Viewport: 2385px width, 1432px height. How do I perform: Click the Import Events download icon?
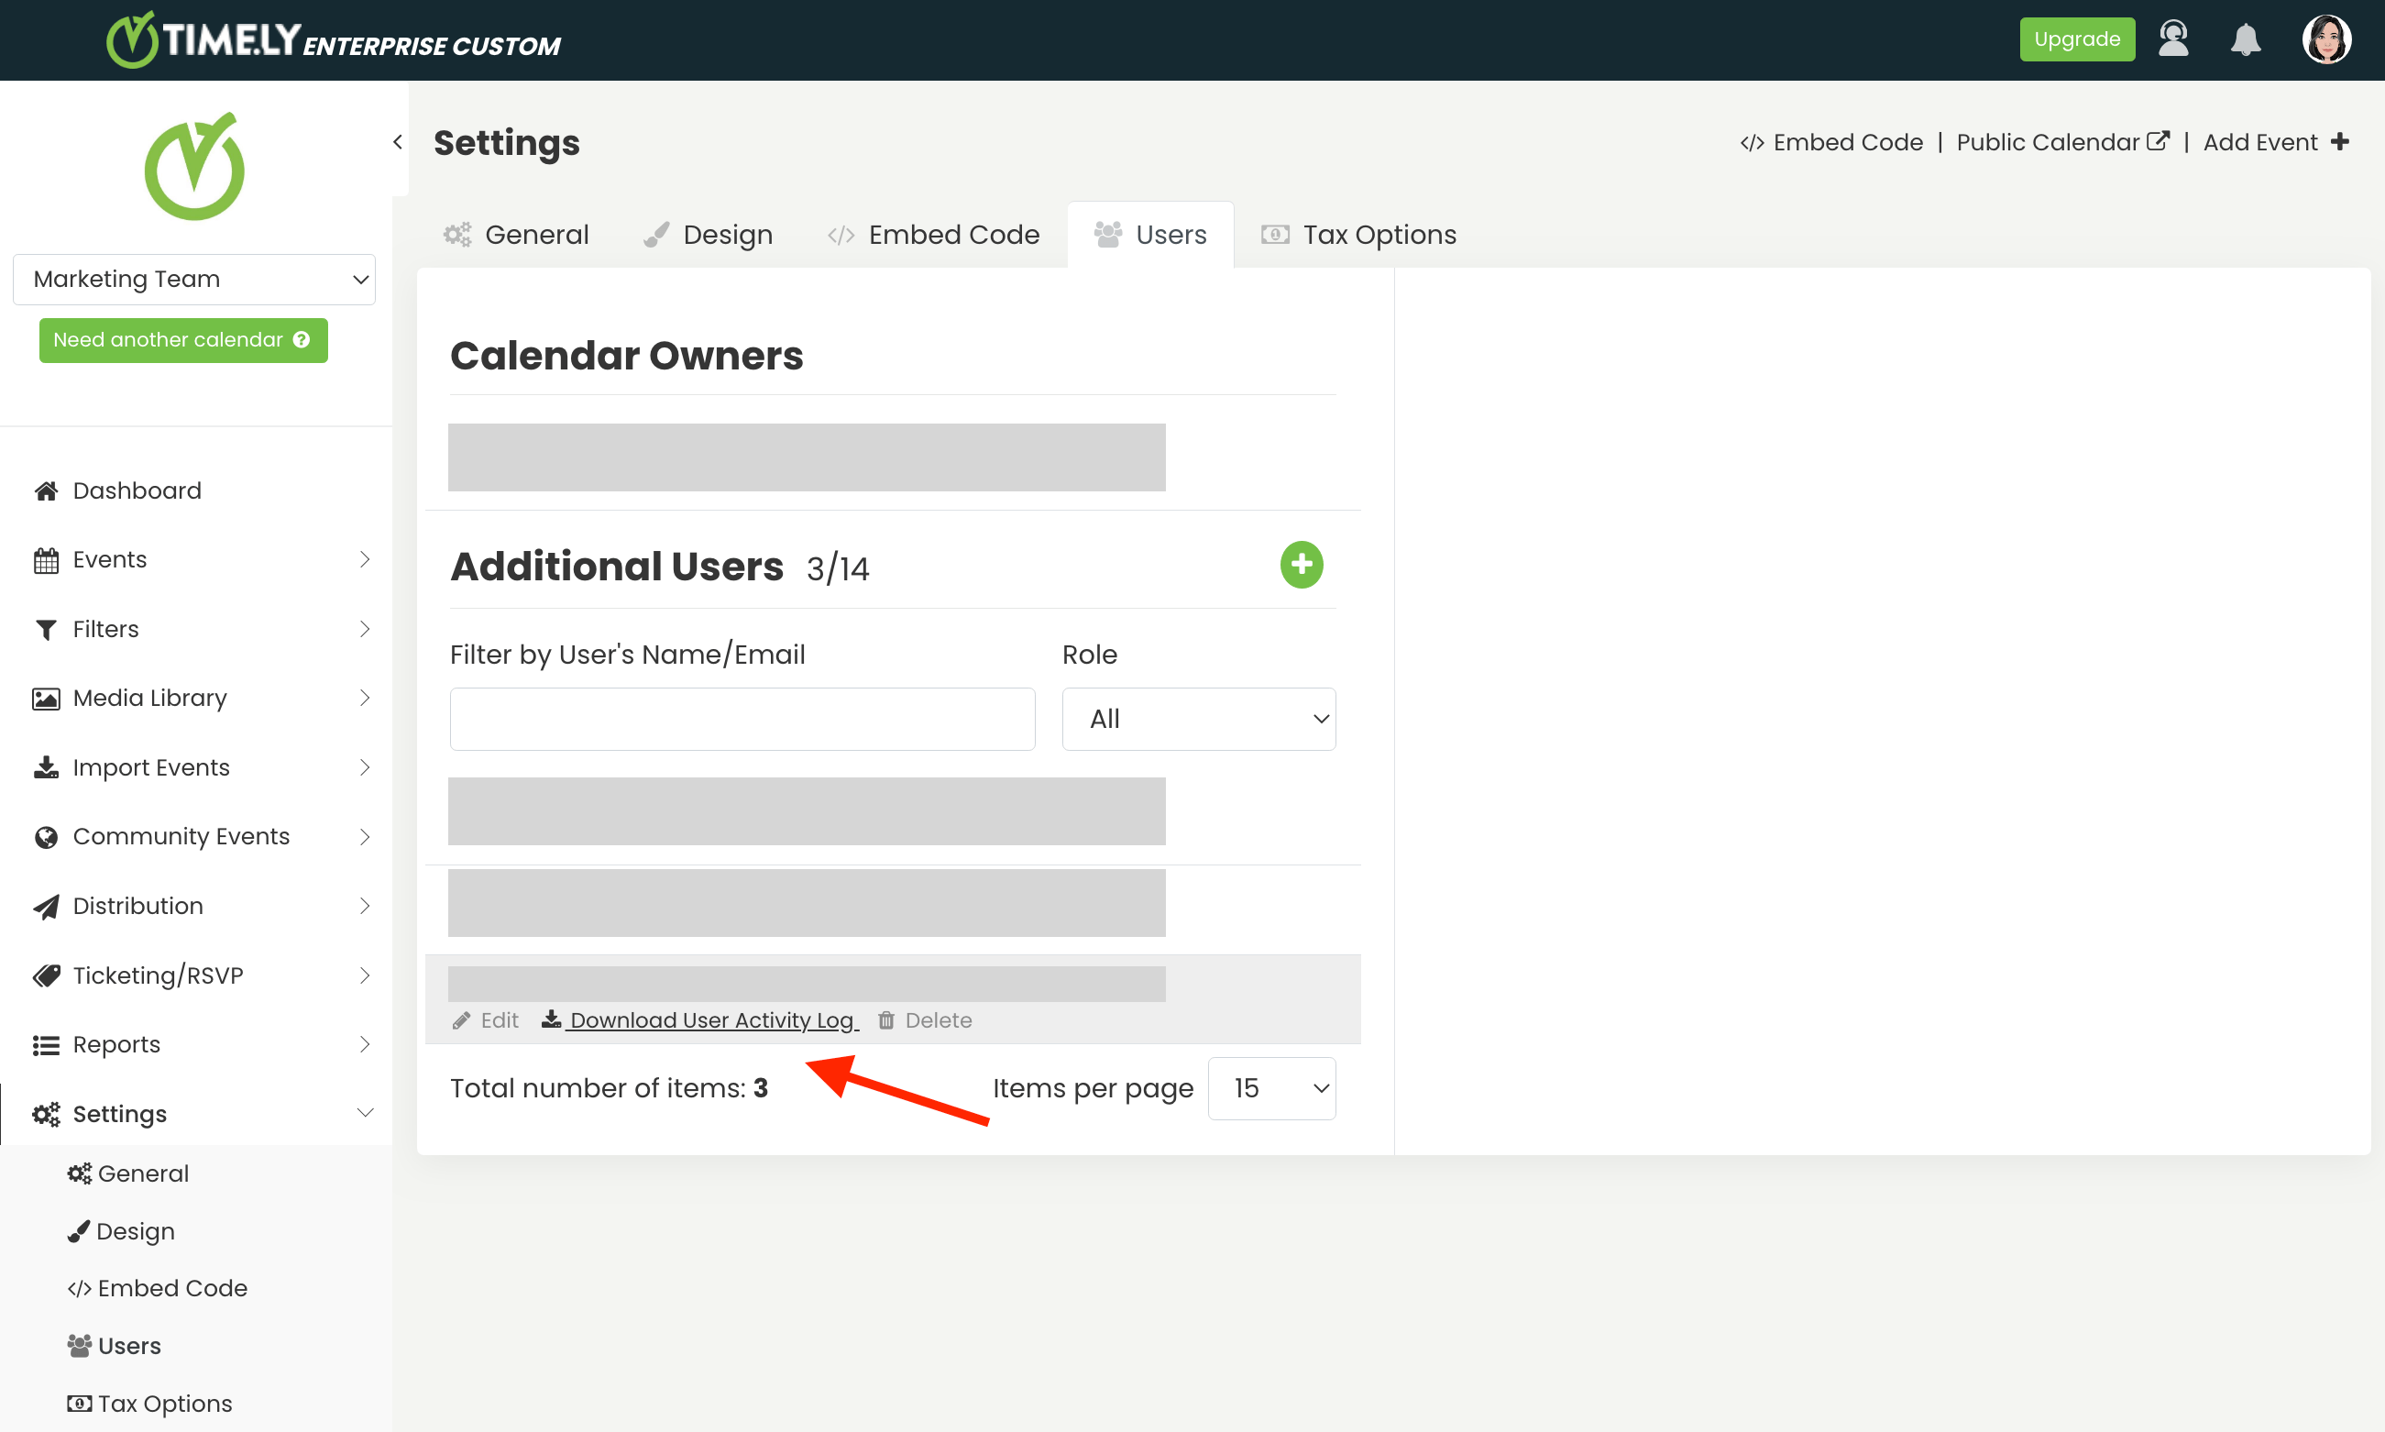click(x=45, y=767)
